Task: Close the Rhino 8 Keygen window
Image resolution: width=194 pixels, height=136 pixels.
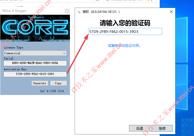Action: pyautogui.click(x=67, y=11)
